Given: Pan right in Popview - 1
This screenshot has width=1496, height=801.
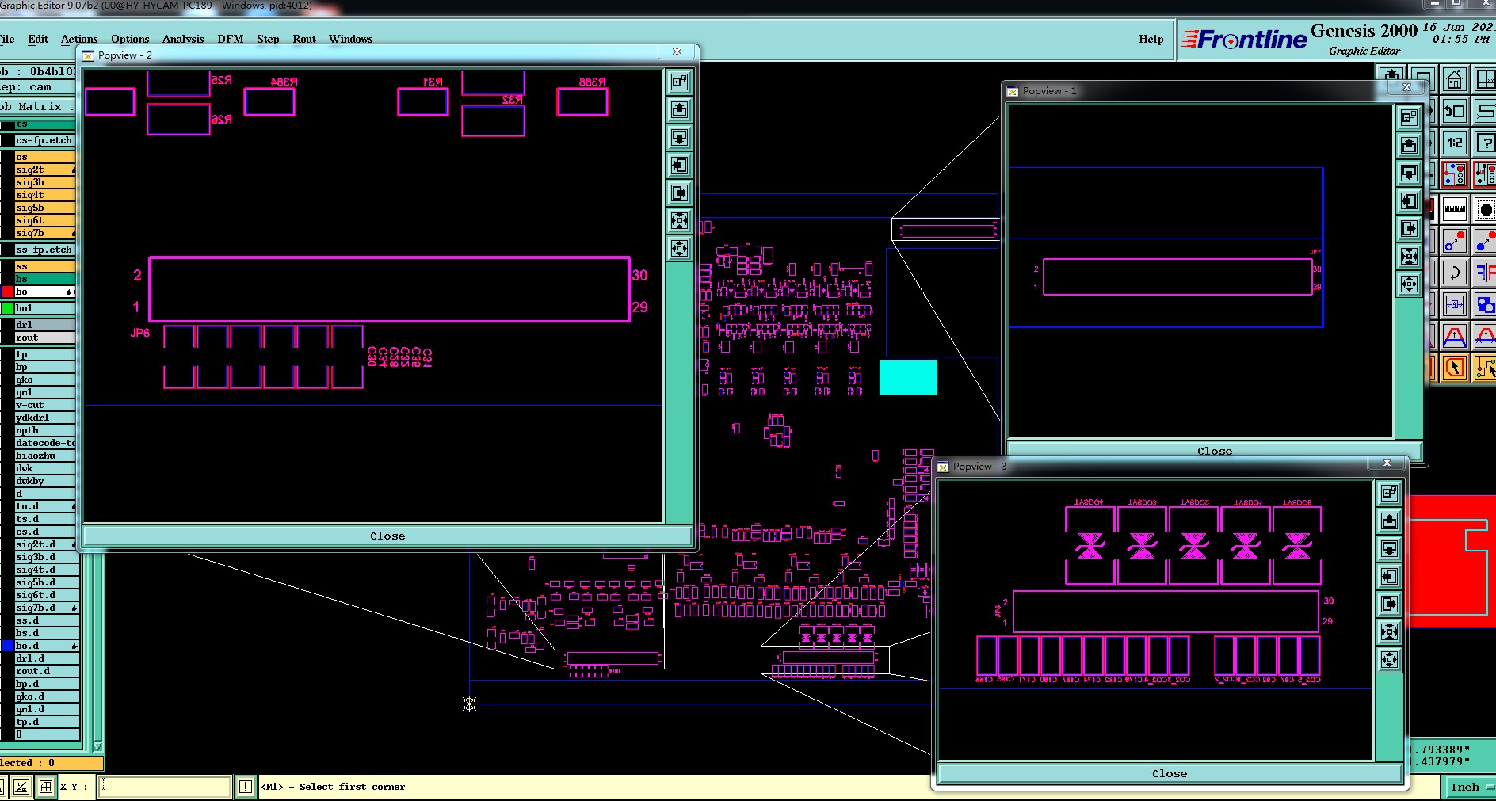Looking at the screenshot, I should [1409, 228].
